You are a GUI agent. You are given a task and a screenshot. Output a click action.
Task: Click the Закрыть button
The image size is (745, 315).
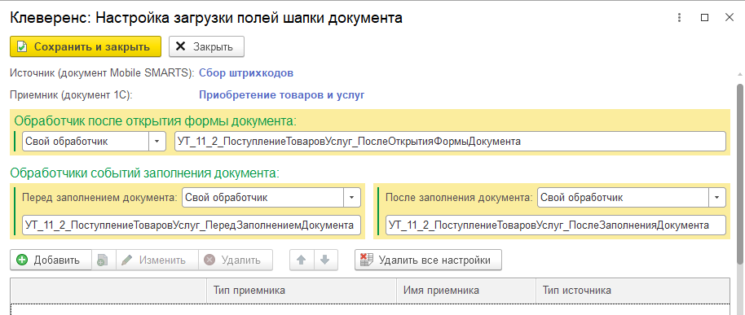point(207,46)
